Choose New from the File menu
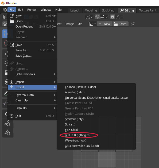Image resolution: width=159 pixels, height=168 pixels. [32, 16]
